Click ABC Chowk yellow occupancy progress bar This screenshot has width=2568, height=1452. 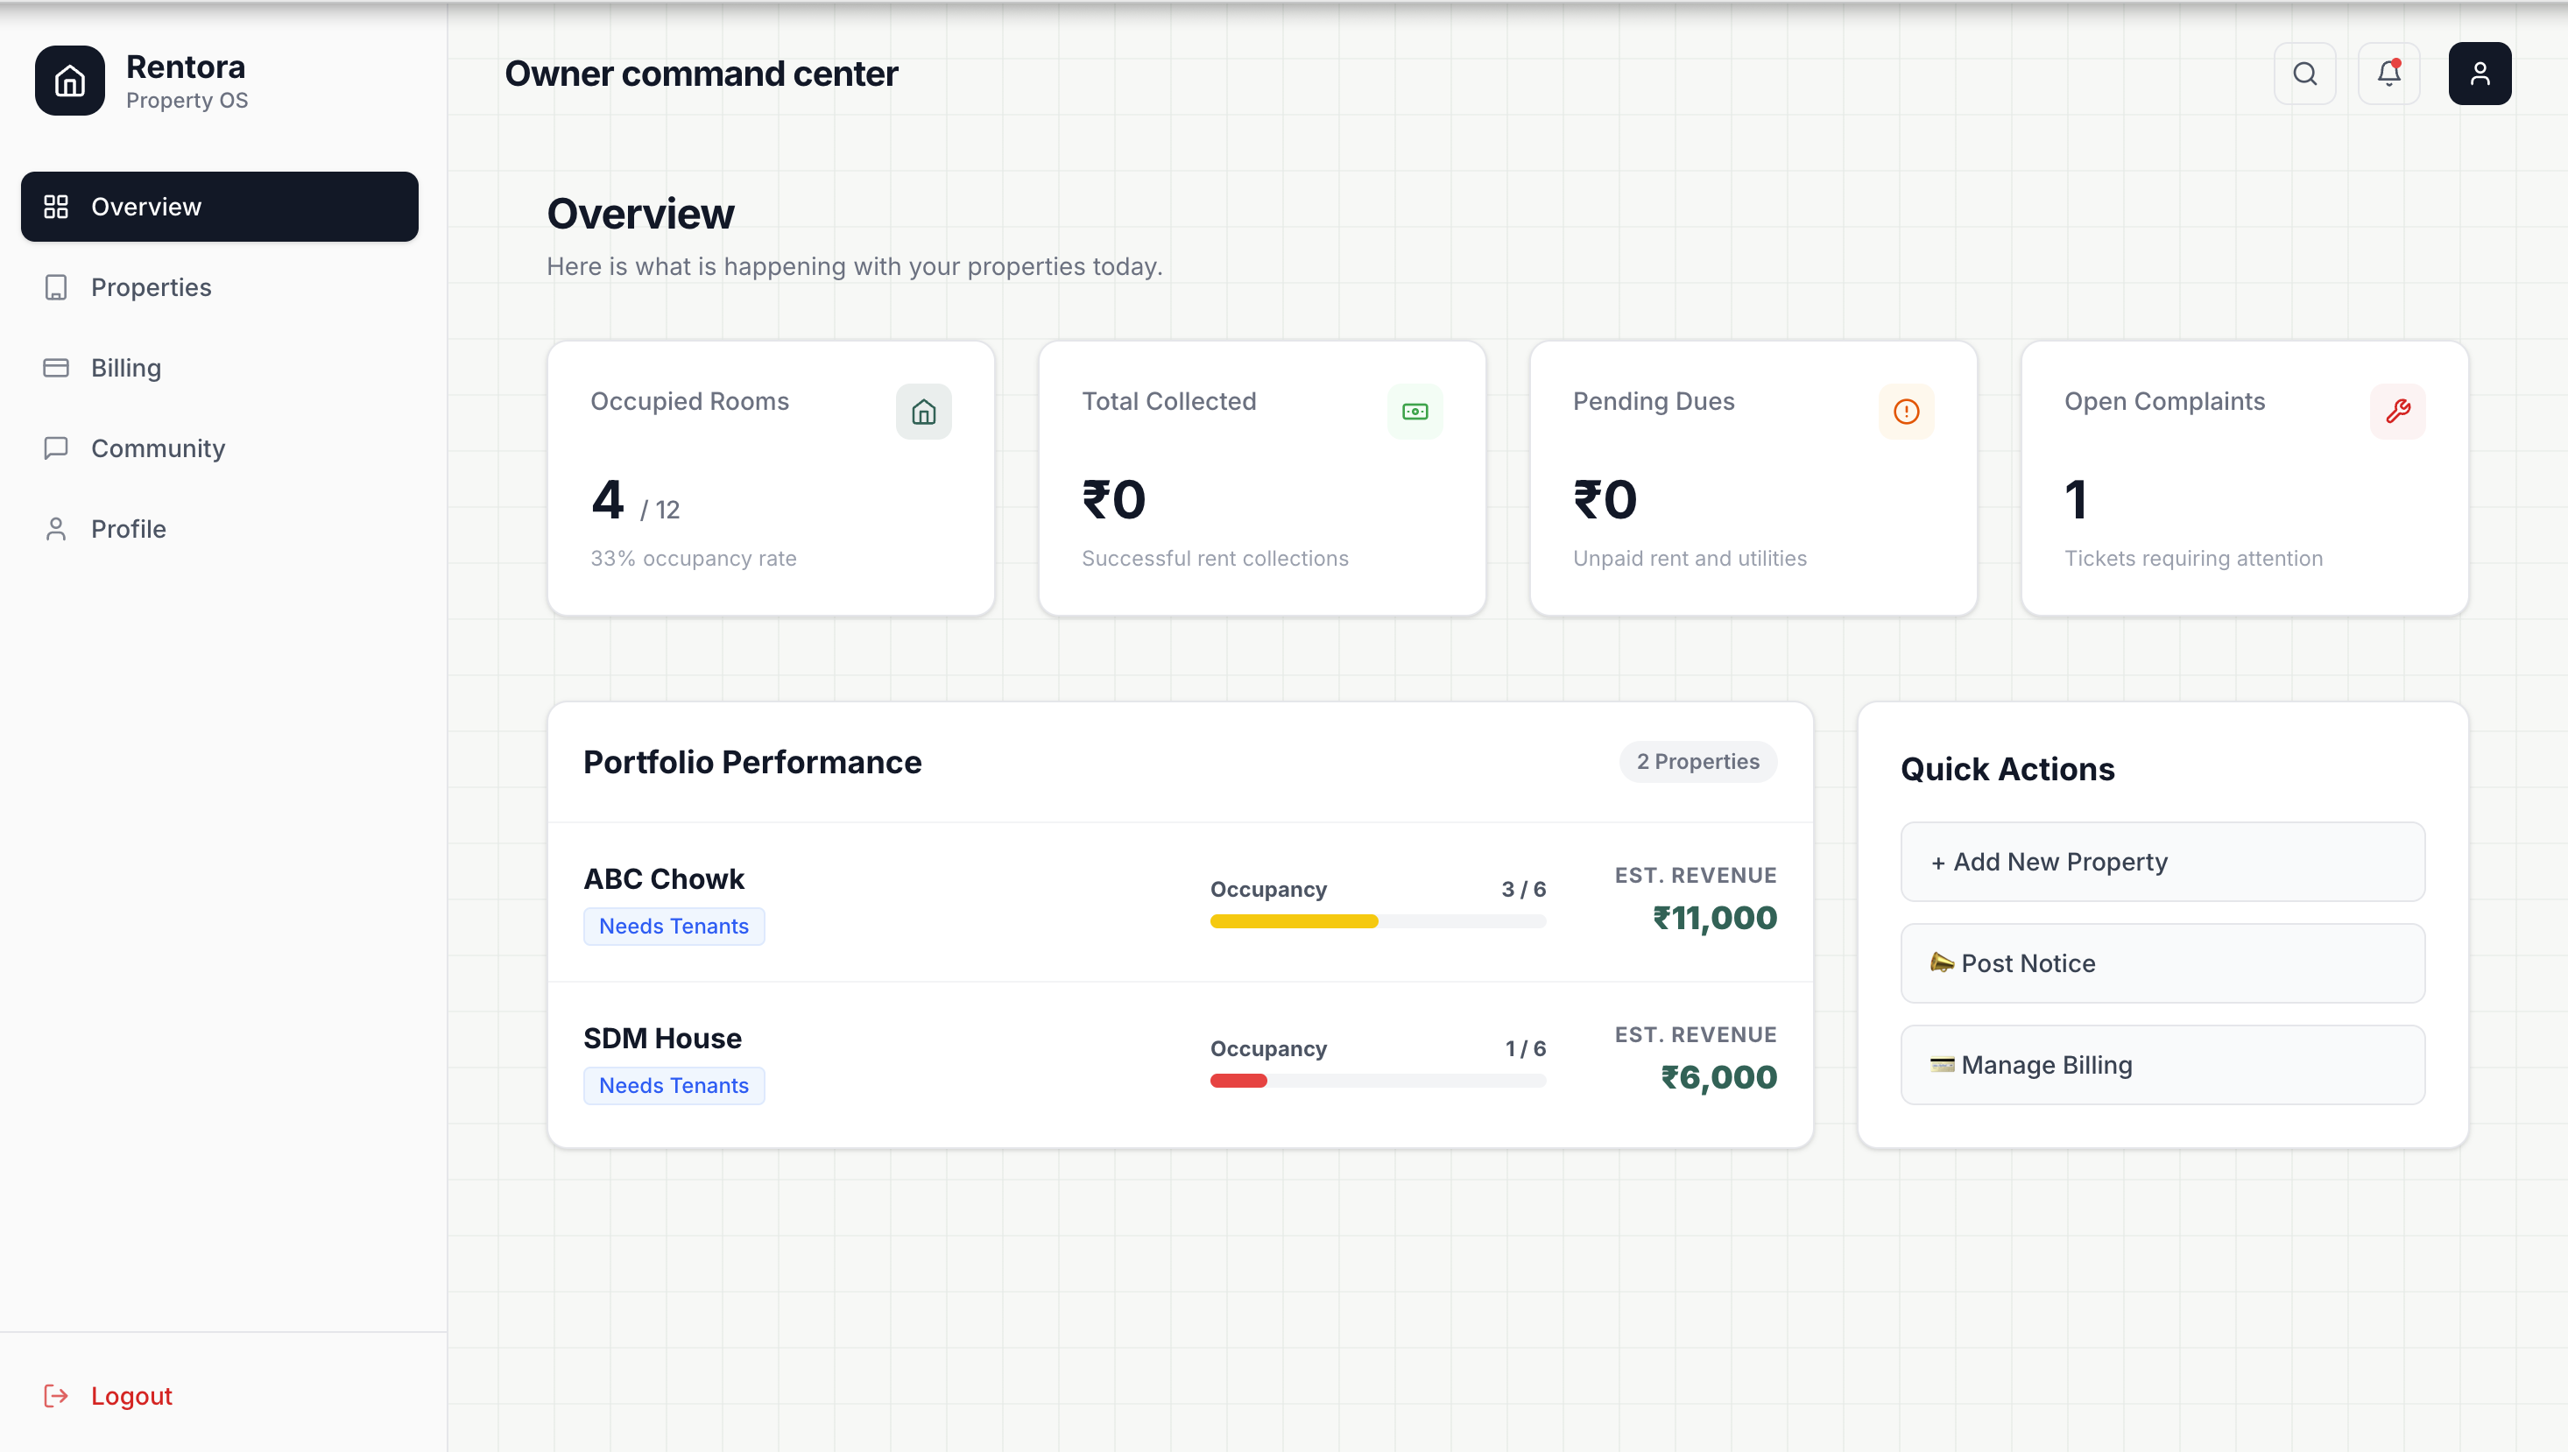[1294, 922]
